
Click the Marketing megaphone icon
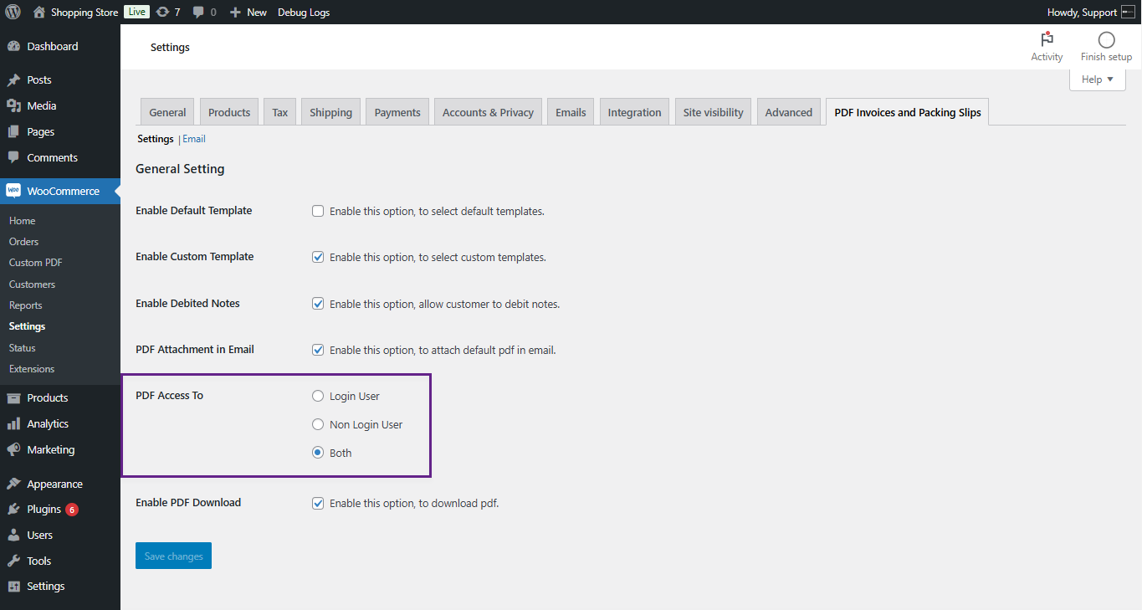tap(13, 450)
